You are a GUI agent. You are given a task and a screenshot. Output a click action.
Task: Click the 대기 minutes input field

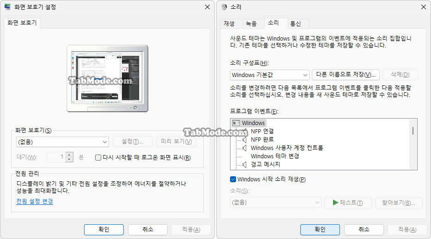[x=56, y=157]
